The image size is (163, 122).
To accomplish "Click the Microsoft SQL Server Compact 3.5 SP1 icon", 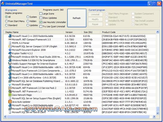I will (x=10, y=46).
